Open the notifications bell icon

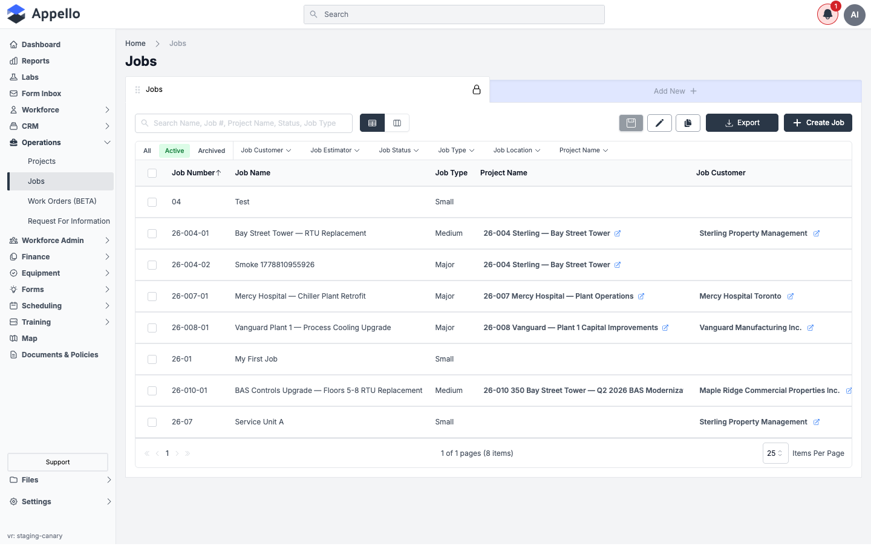click(x=827, y=15)
